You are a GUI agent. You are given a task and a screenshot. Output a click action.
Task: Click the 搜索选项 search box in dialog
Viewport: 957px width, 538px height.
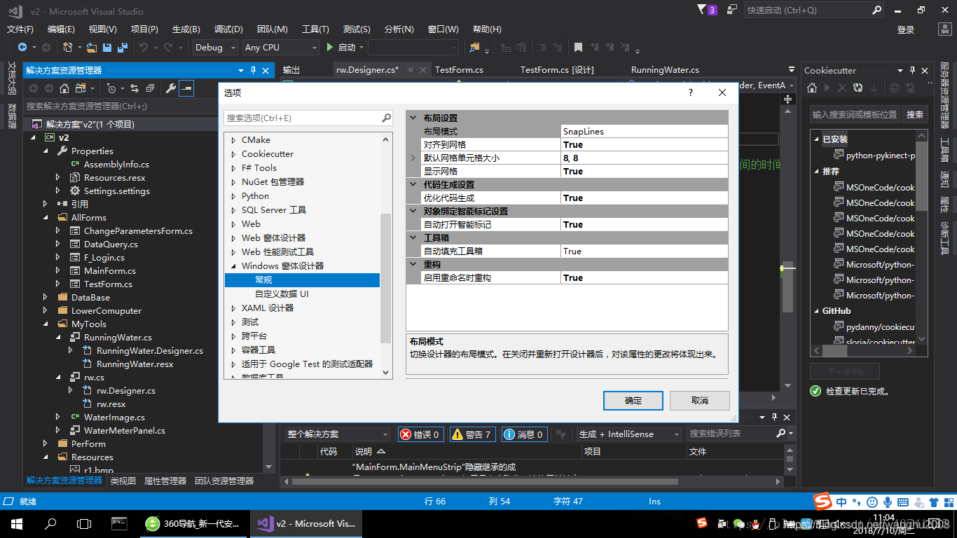tap(308, 118)
